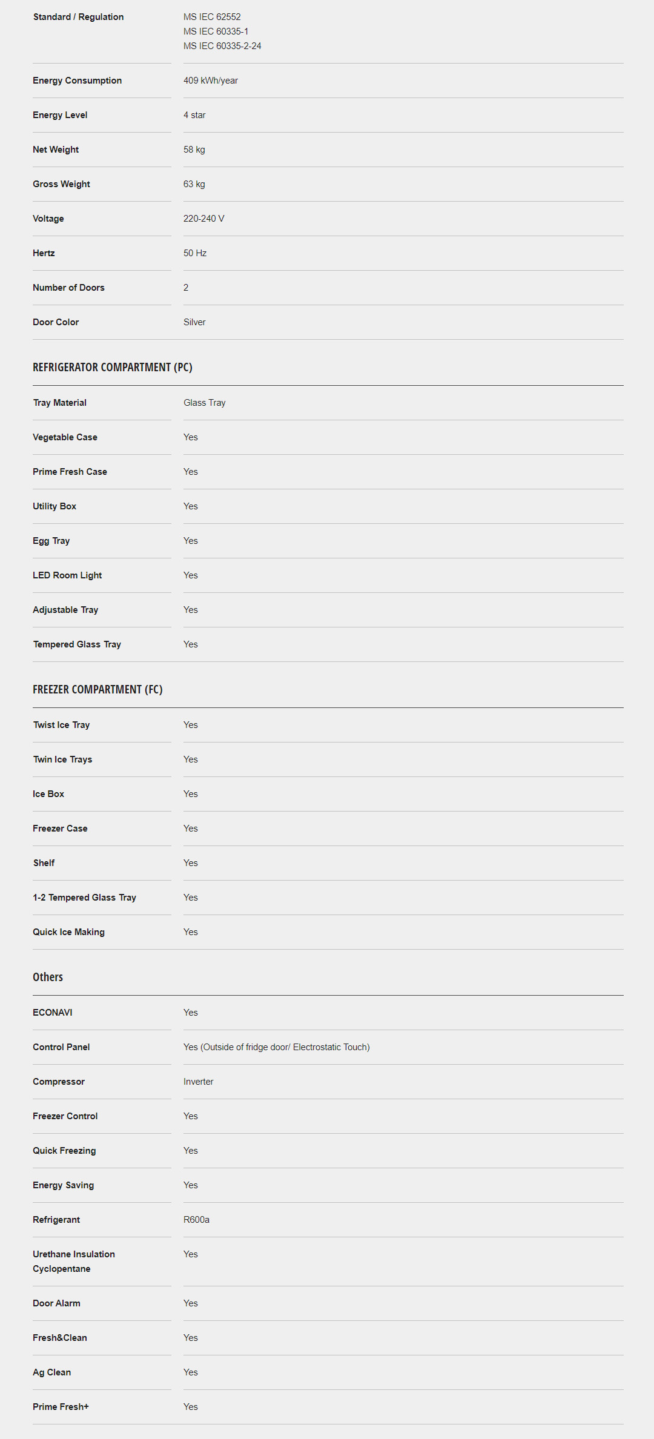Click the REFRIGERATOR COMPARTMENT (PC) heading
The width and height of the screenshot is (654, 1439).
(x=112, y=367)
